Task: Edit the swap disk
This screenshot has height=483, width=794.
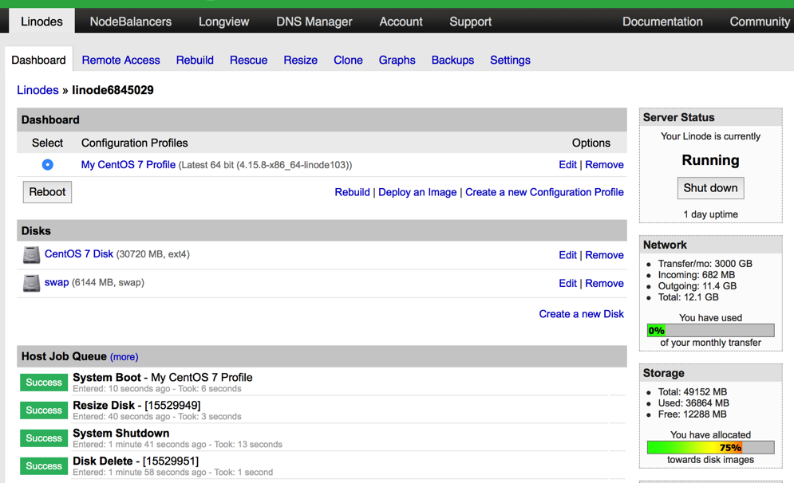Action: click(x=567, y=284)
